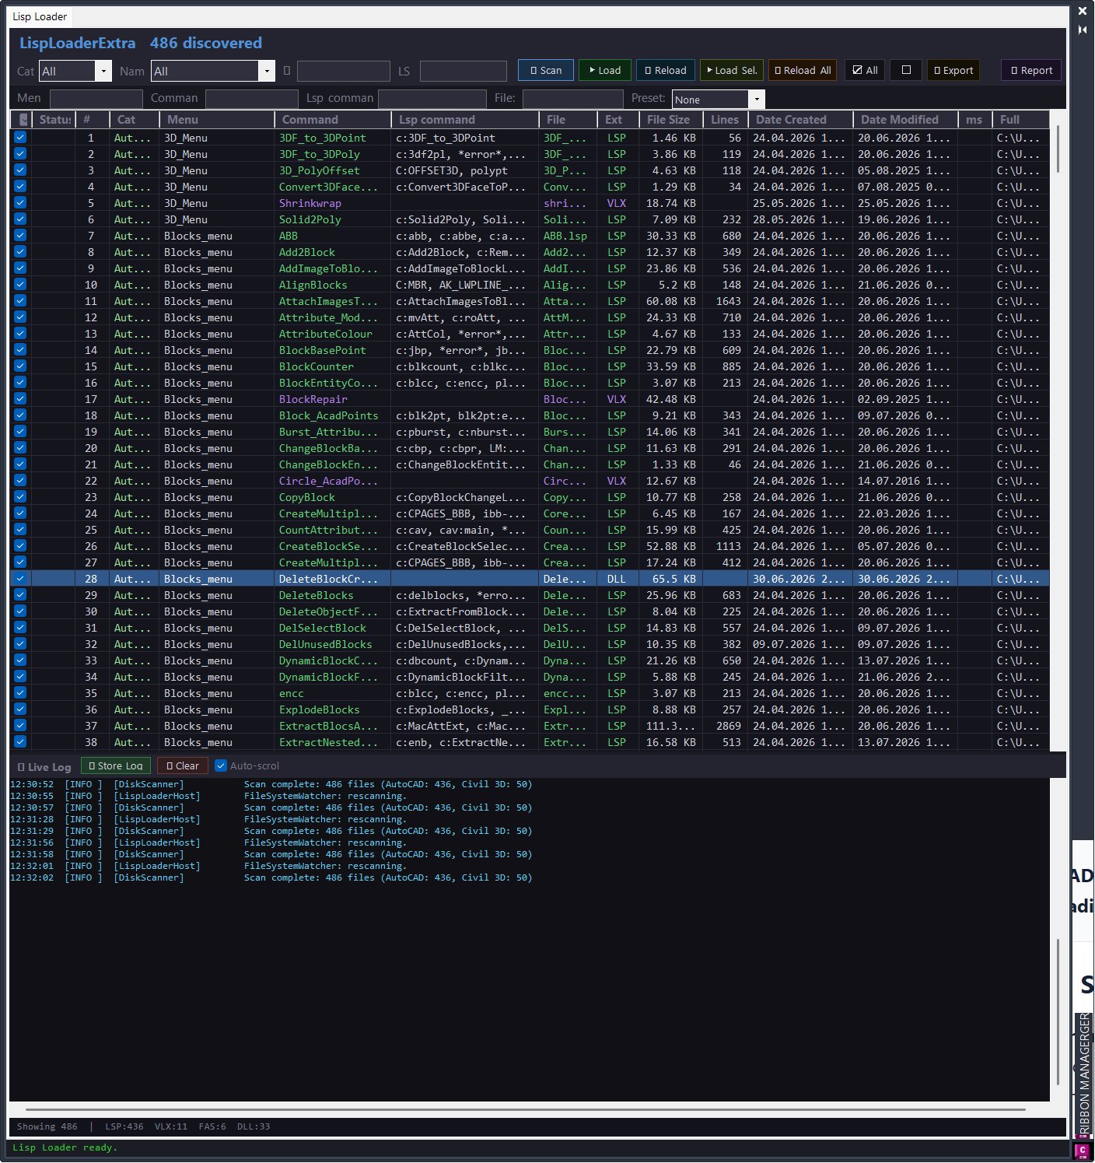Click the check All icon button
This screenshot has width=1095, height=1163.
(x=865, y=70)
